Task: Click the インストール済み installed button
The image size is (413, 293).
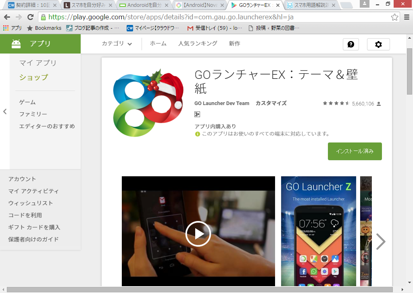Action: coord(355,151)
